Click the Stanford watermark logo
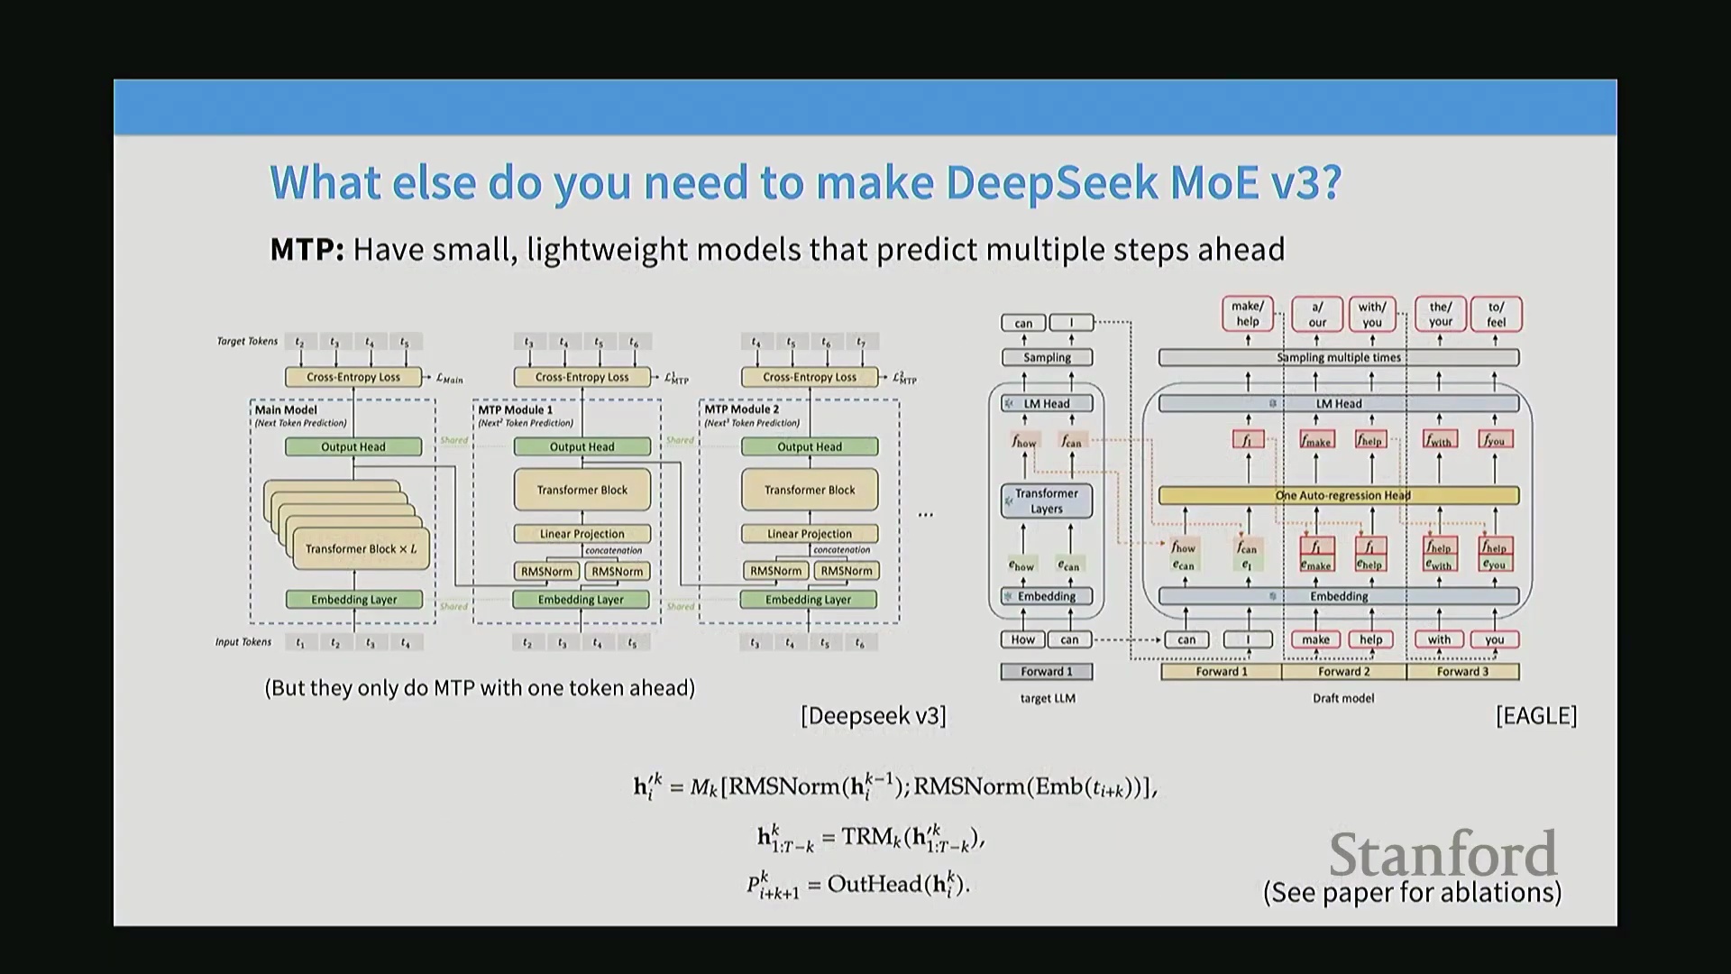Viewport: 1731px width, 974px height. (x=1442, y=854)
